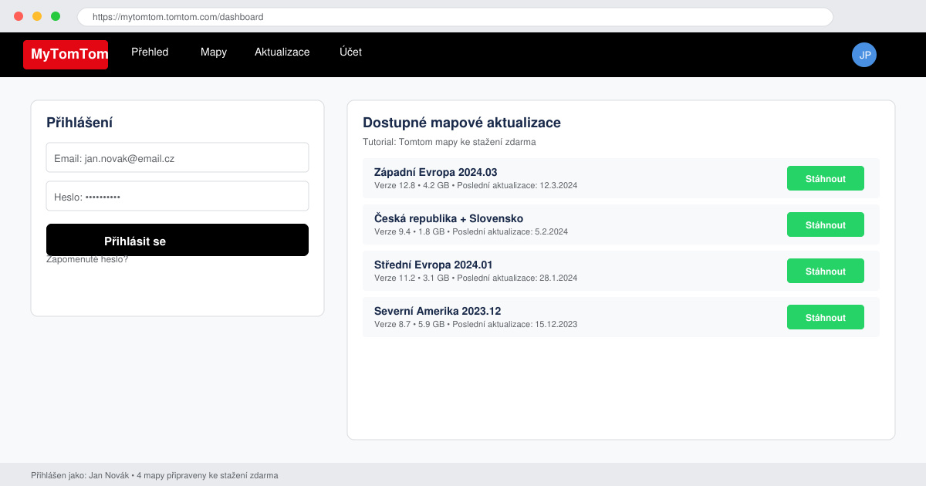The height and width of the screenshot is (486, 926).
Task: Focus the Heslo password field
Action: click(177, 196)
